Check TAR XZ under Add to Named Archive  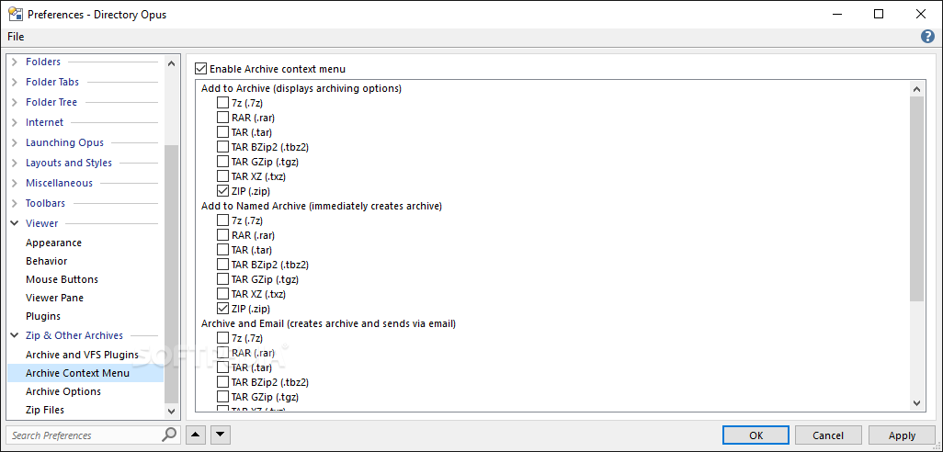(x=223, y=295)
